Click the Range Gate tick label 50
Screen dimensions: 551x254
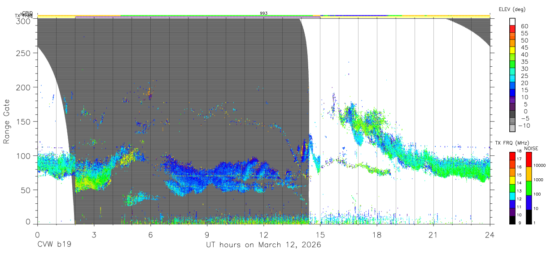(x=26, y=190)
